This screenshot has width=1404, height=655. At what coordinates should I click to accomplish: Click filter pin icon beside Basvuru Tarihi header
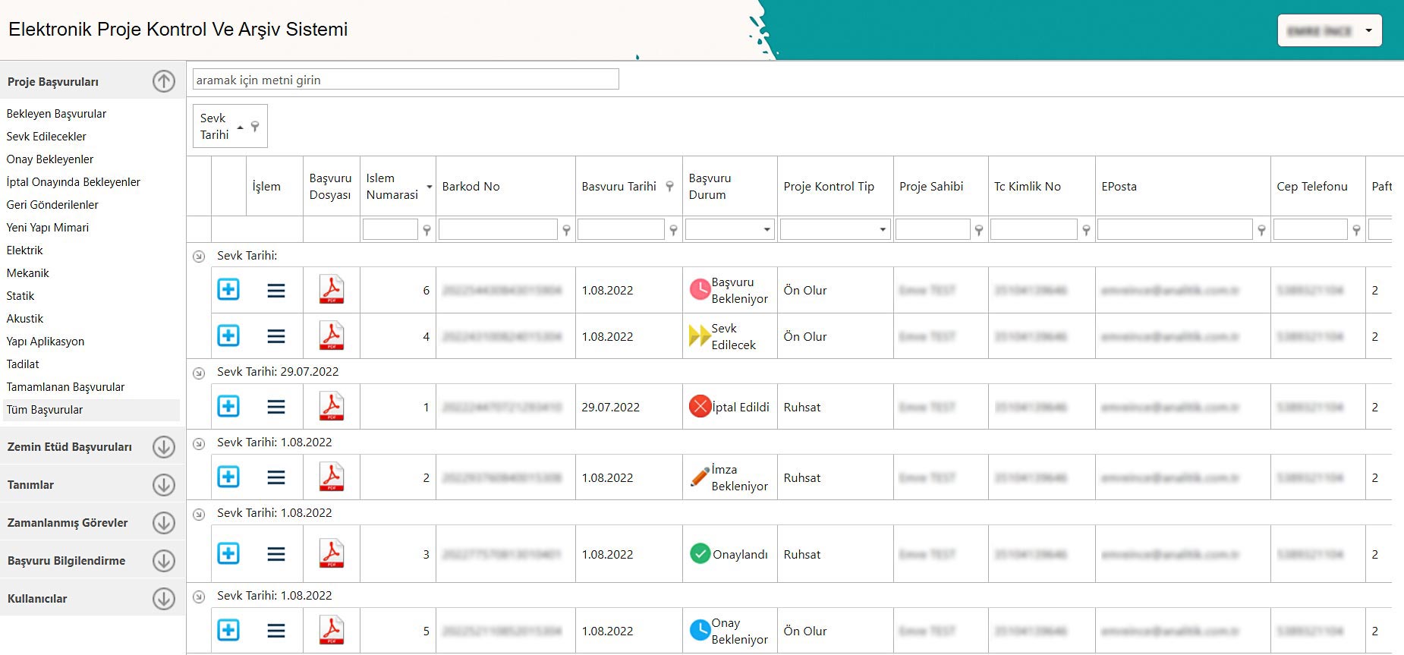[x=669, y=186]
